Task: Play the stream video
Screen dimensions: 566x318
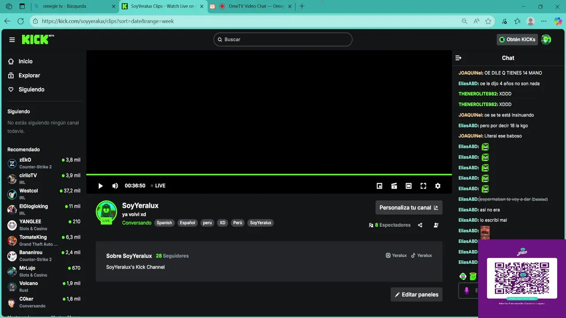Action: coord(100,186)
